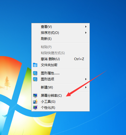Select 刷新(E) to refresh desktop

point(60,39)
